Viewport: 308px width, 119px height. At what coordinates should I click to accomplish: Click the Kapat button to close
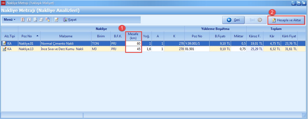coord(70,20)
